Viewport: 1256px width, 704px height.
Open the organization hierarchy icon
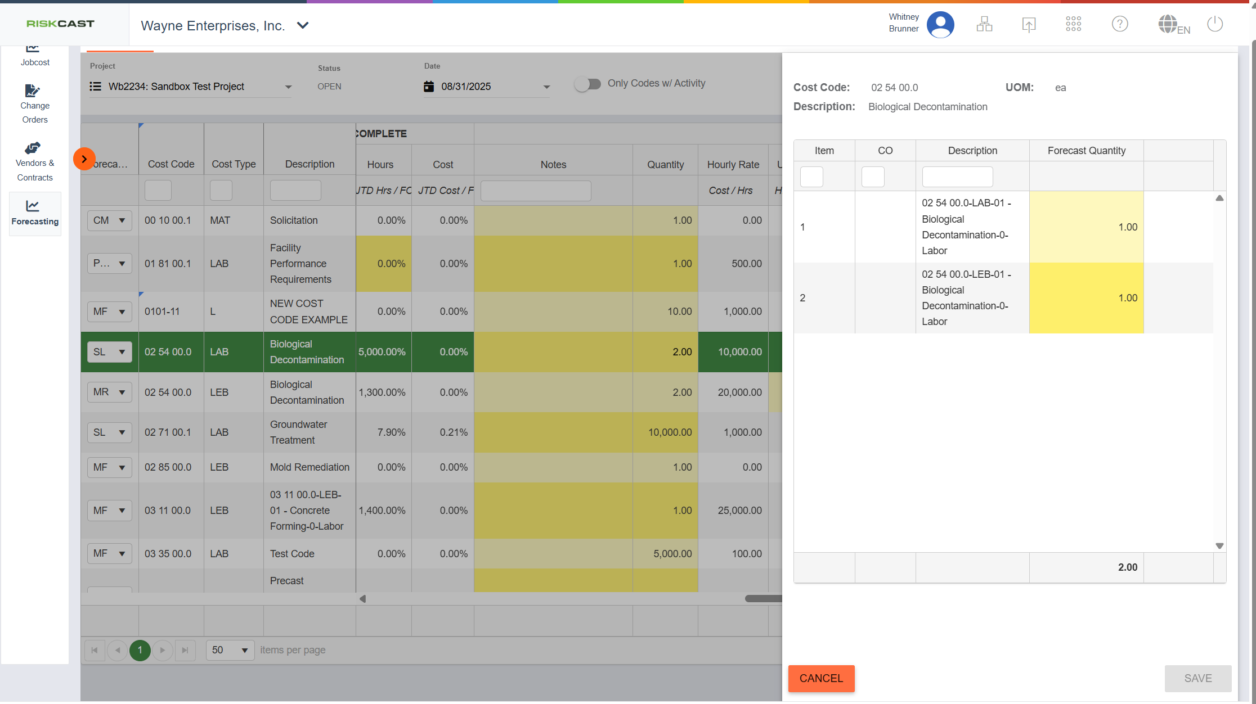click(x=984, y=24)
